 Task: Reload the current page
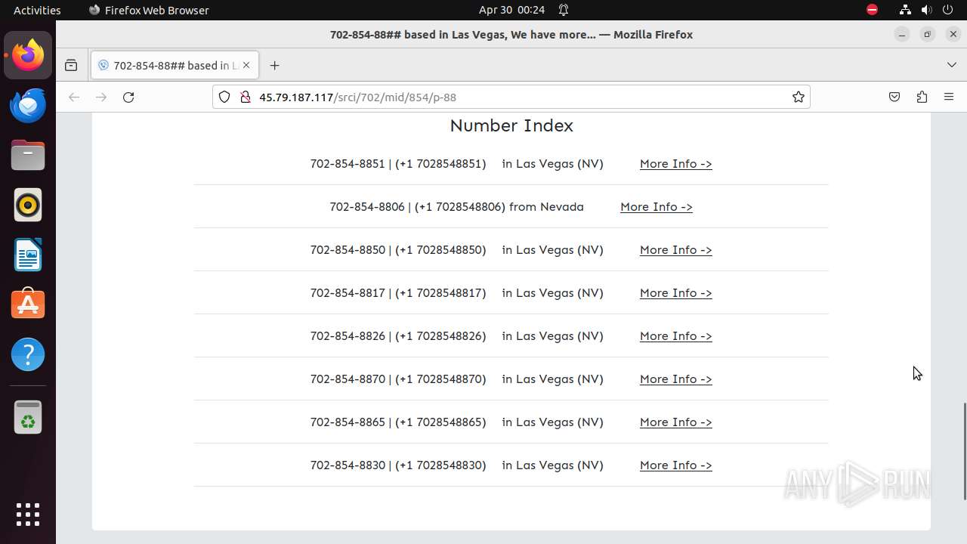(128, 97)
